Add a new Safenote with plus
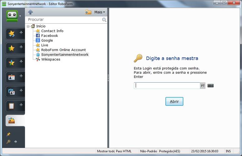The image size is (242, 156). pyautogui.click(x=21, y=105)
